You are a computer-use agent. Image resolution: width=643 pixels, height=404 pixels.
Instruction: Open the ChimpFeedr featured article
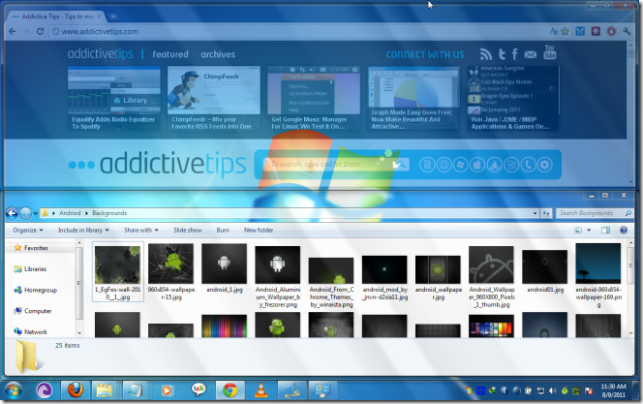[213, 99]
